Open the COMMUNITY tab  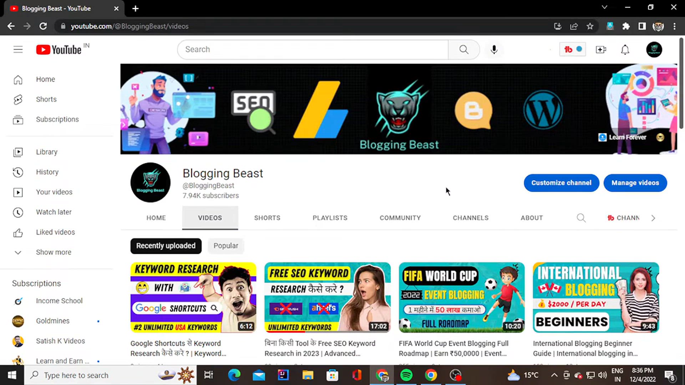click(400, 218)
